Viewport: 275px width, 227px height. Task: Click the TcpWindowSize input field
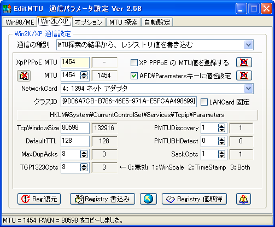pos(75,128)
